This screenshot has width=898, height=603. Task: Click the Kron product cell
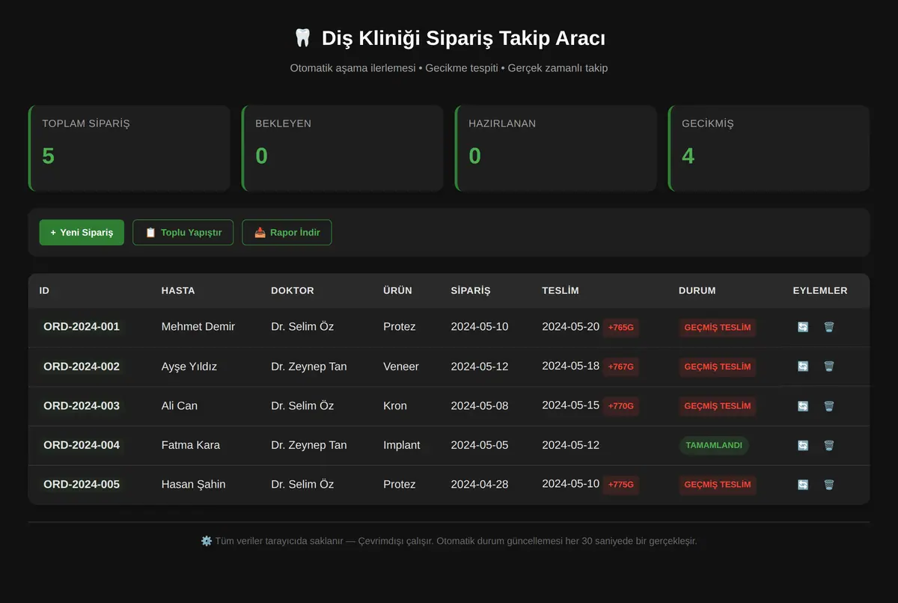395,406
